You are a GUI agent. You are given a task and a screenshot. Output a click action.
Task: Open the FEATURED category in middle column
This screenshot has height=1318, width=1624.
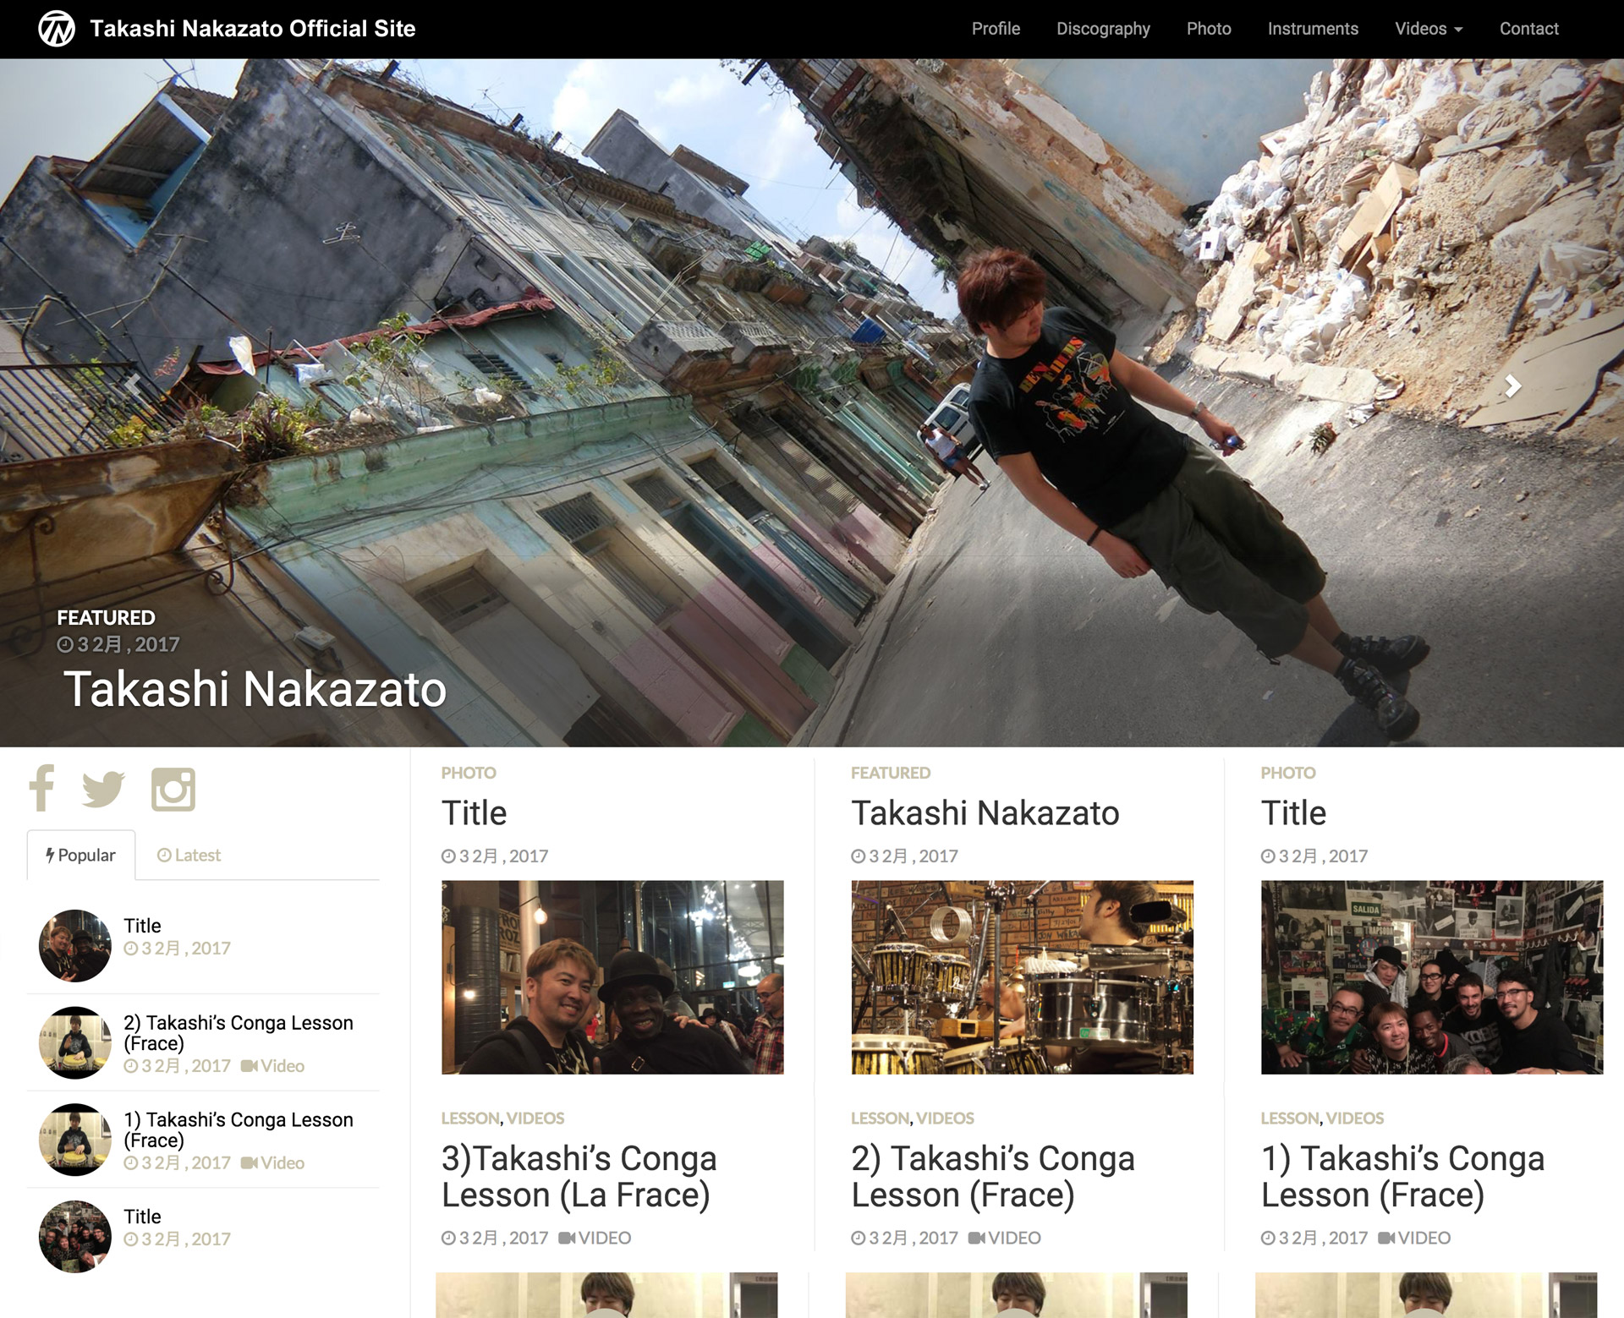tap(891, 773)
